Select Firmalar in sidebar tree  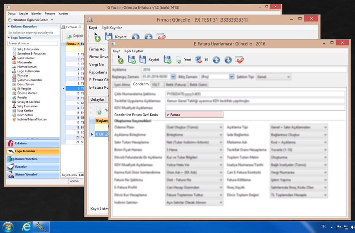click(23, 75)
